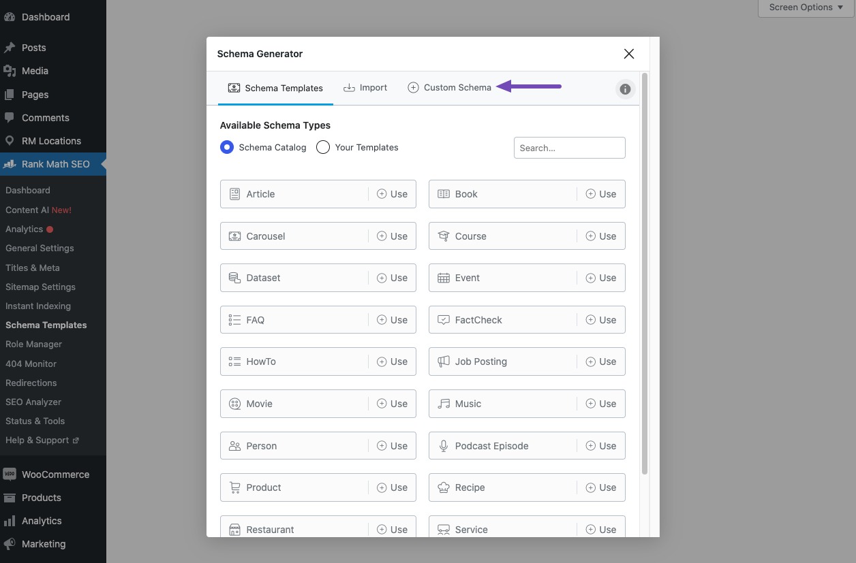Image resolution: width=856 pixels, height=563 pixels.
Task: Use the Movie schema template
Action: (393, 404)
